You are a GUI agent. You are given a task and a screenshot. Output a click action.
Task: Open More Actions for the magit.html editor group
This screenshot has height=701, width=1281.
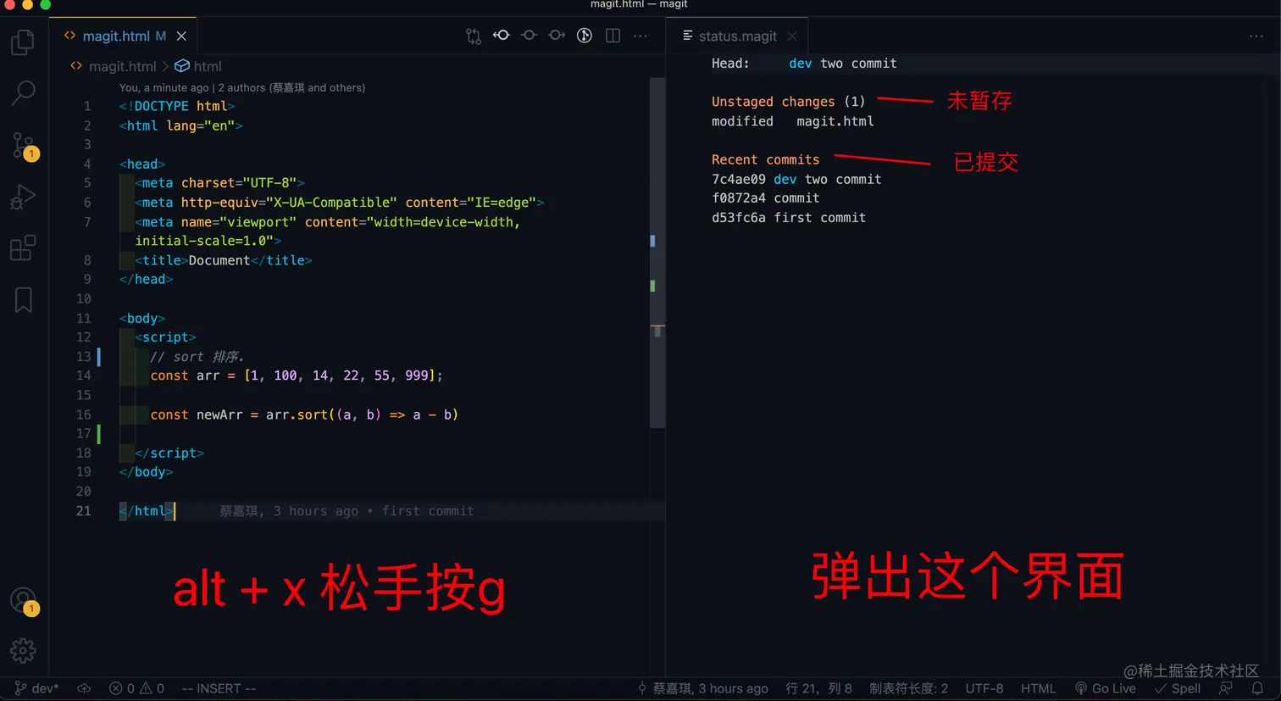point(640,36)
